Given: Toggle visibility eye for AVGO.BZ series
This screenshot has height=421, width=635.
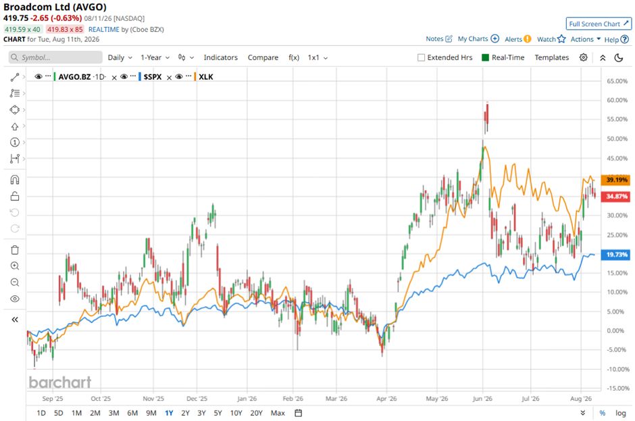Looking at the screenshot, I should coord(39,76).
